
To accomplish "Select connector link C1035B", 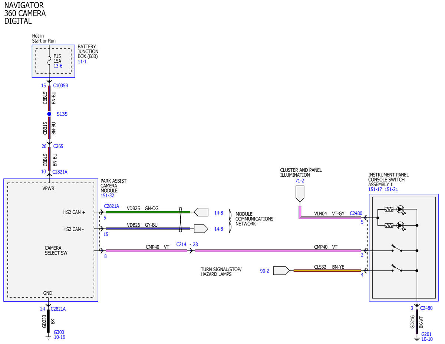I will point(61,86).
